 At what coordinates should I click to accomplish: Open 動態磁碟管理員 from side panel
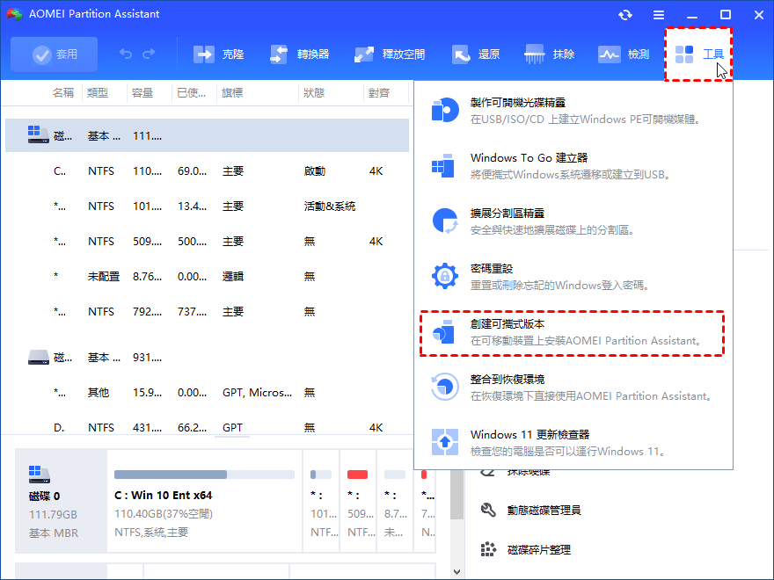click(544, 510)
